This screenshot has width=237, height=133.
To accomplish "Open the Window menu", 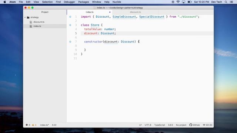I will click(x=97, y=2).
